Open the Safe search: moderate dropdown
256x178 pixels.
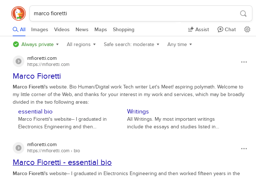pyautogui.click(x=131, y=44)
